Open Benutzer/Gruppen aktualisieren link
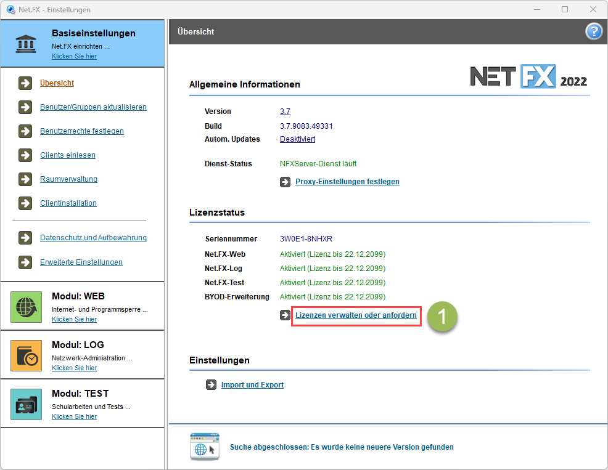This screenshot has width=608, height=470. [x=94, y=107]
